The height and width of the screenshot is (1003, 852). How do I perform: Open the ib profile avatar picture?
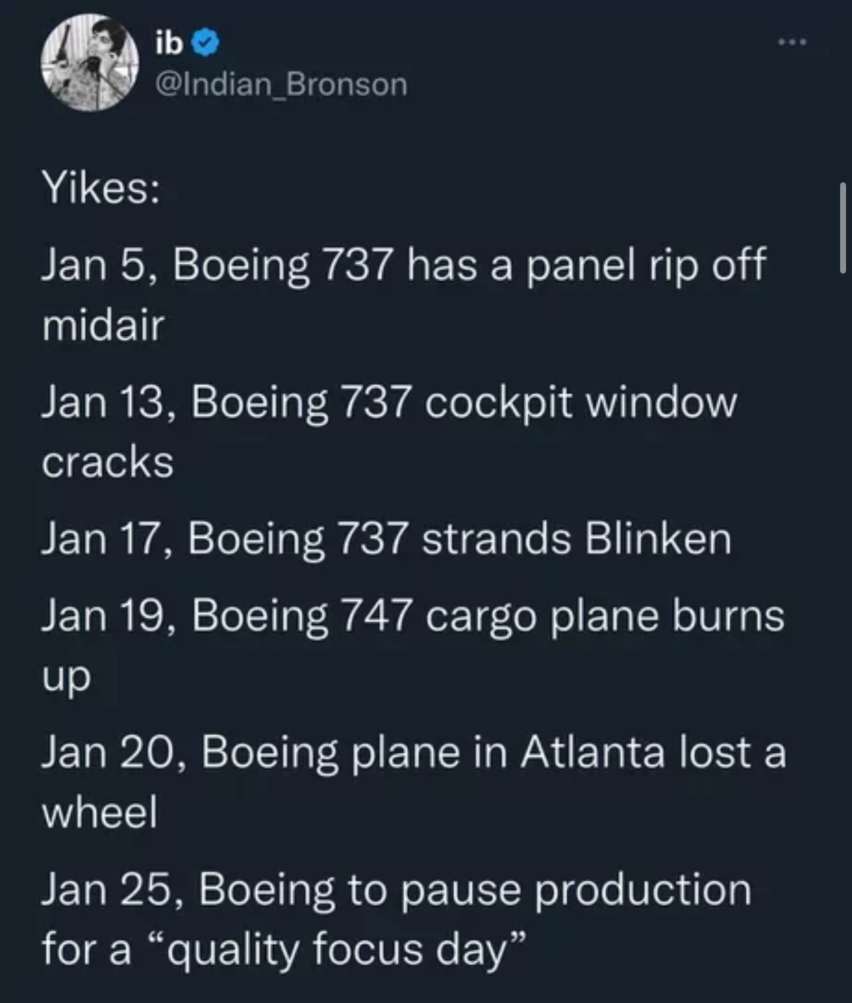90,63
